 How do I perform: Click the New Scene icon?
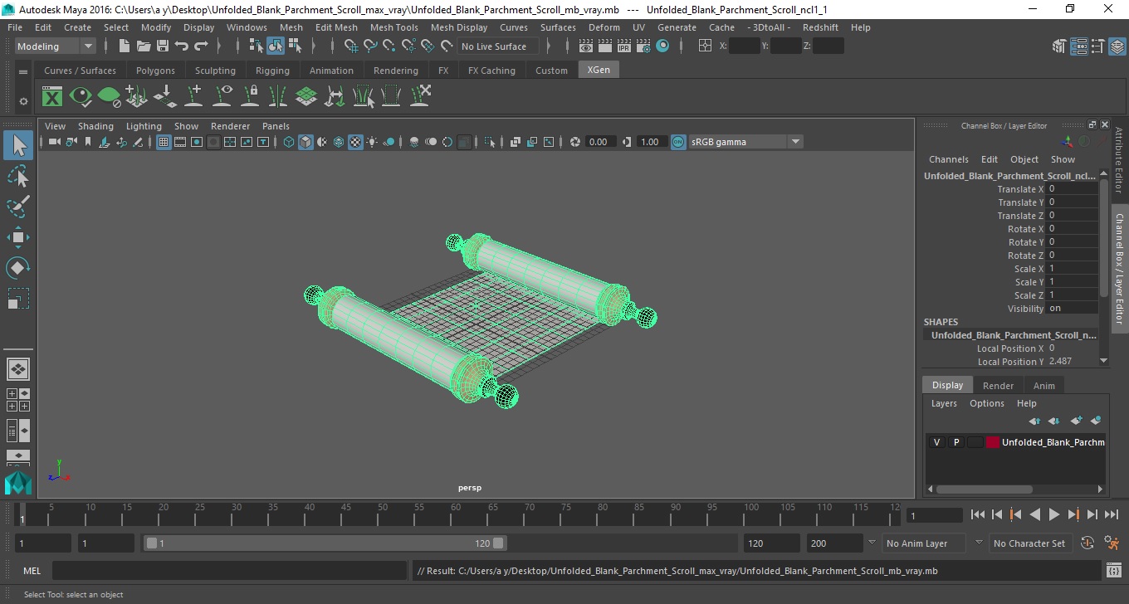[124, 46]
